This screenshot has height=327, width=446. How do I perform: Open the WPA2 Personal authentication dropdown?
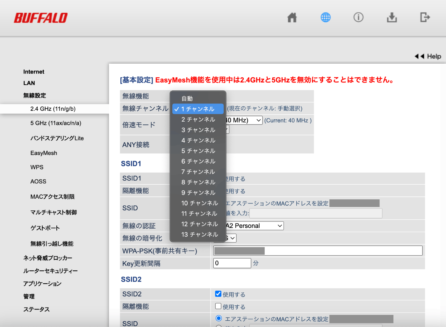(255, 226)
